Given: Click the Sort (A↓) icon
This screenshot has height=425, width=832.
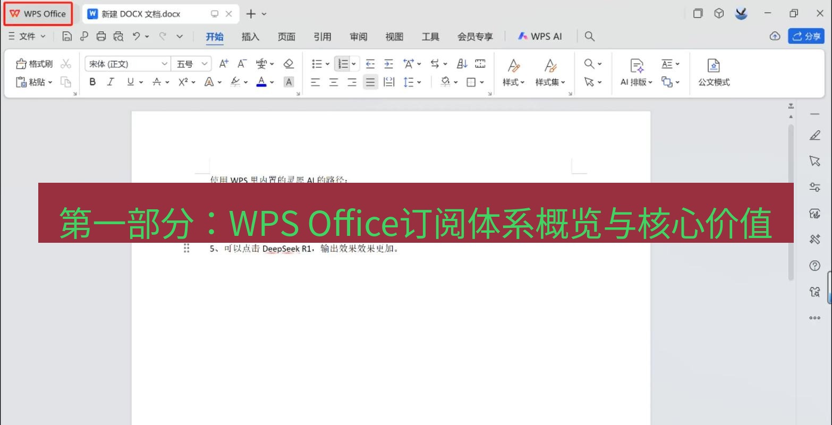Looking at the screenshot, I should [462, 64].
